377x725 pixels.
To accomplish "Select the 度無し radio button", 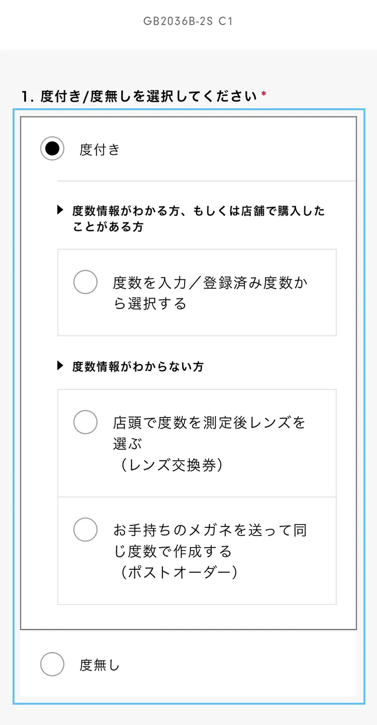I will point(52,665).
